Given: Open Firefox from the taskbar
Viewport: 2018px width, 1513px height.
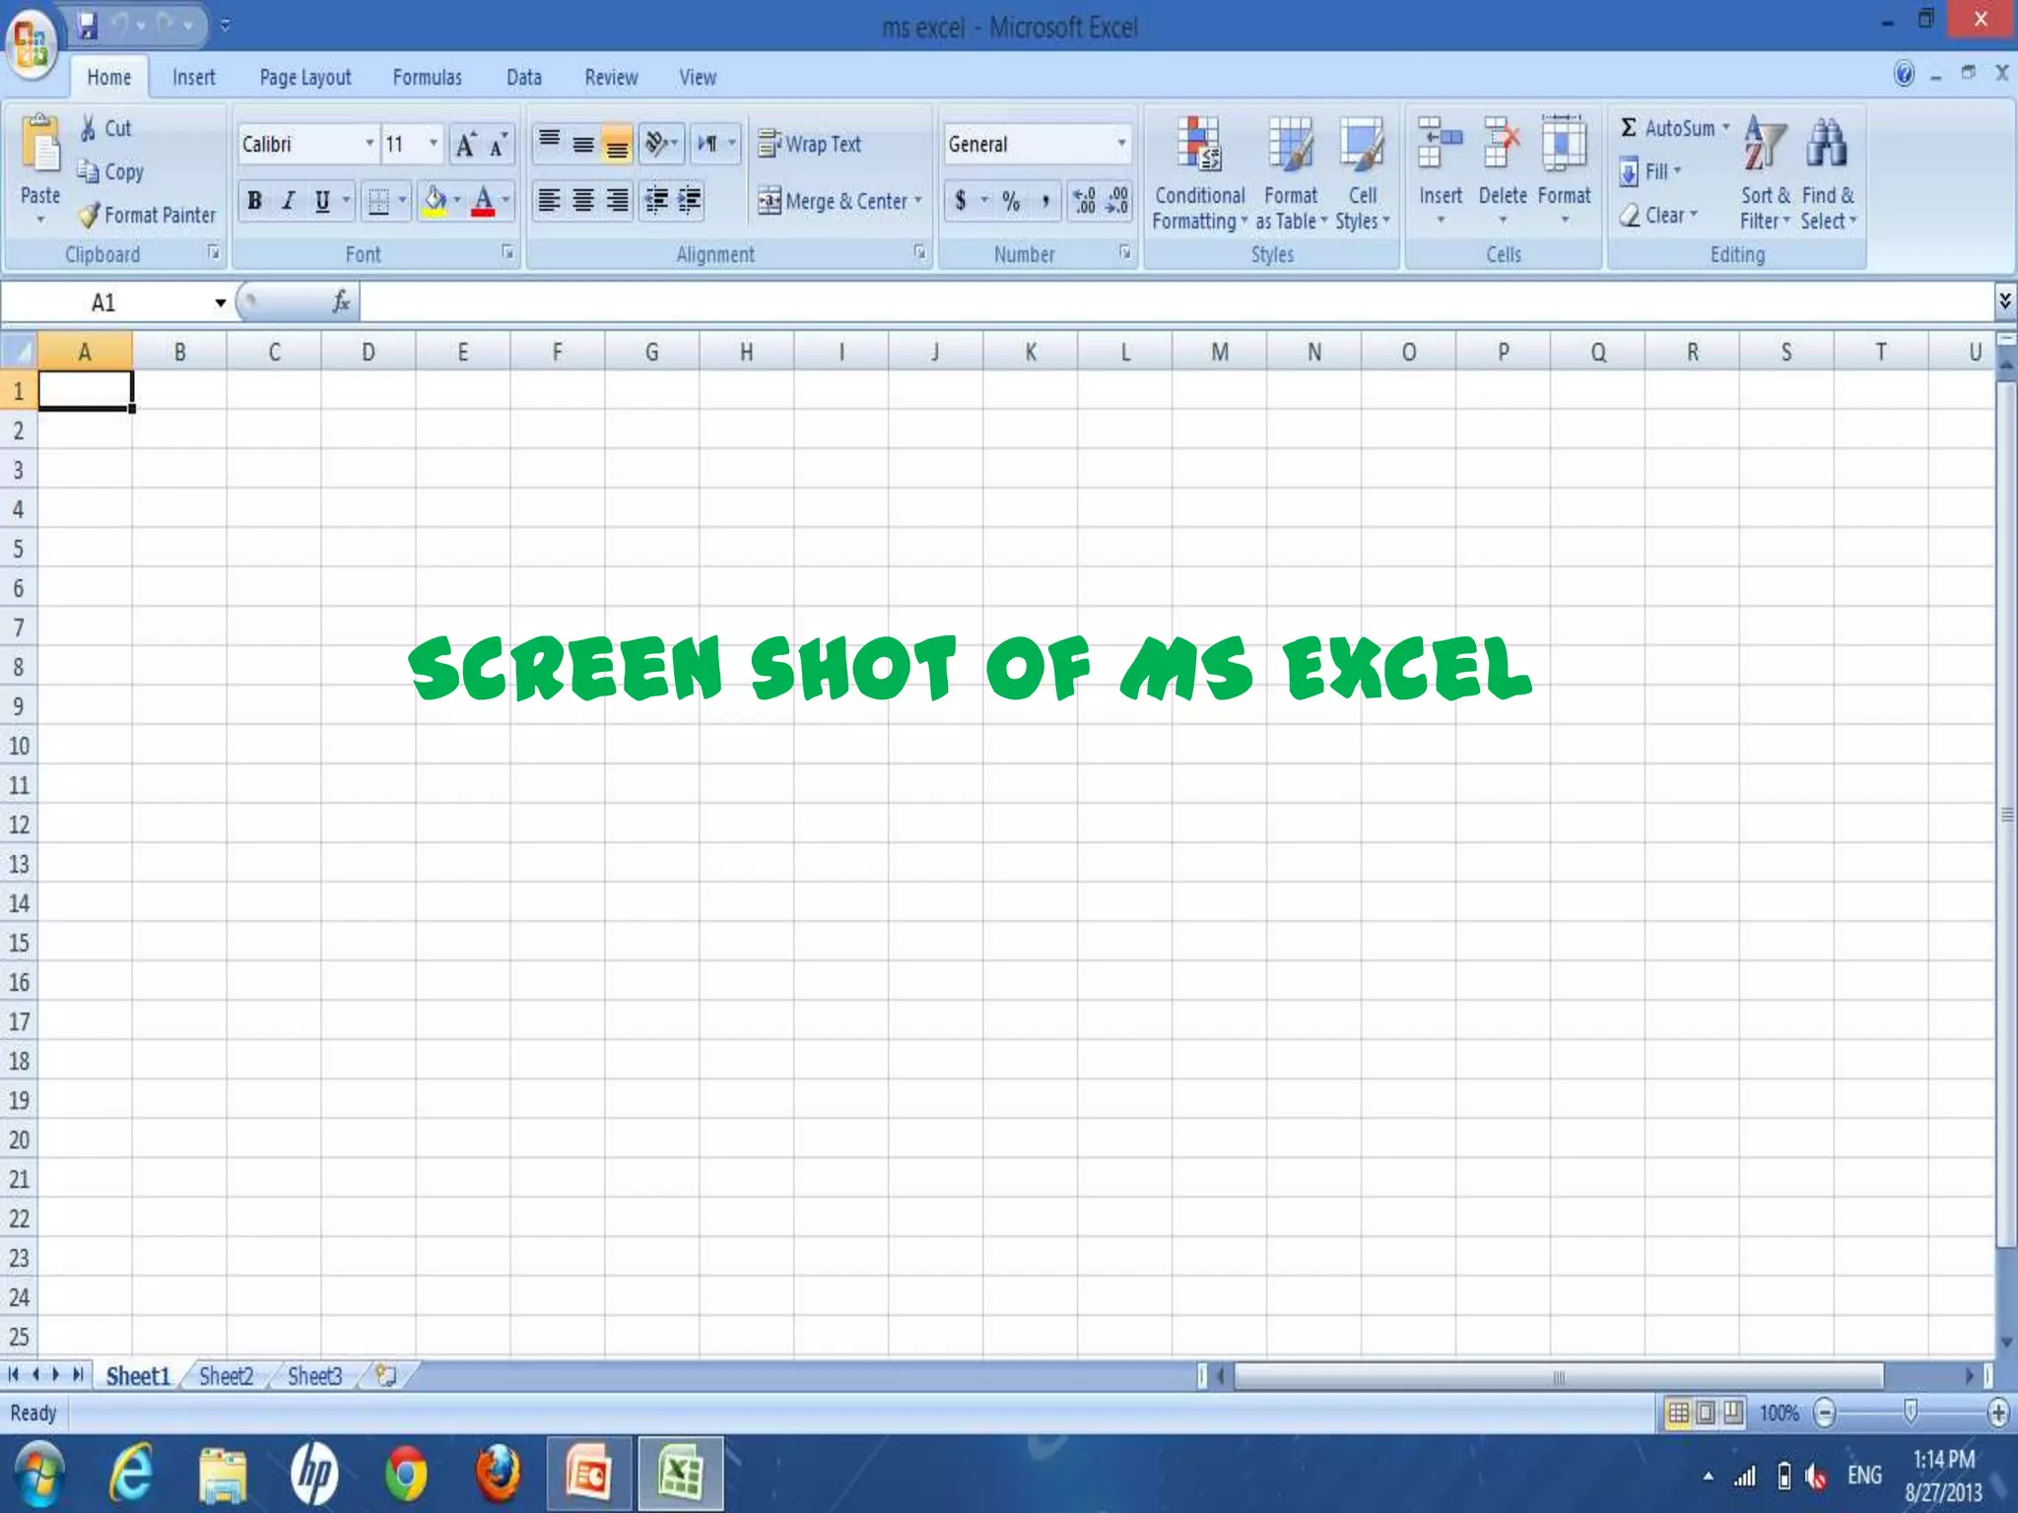Looking at the screenshot, I should [x=499, y=1474].
